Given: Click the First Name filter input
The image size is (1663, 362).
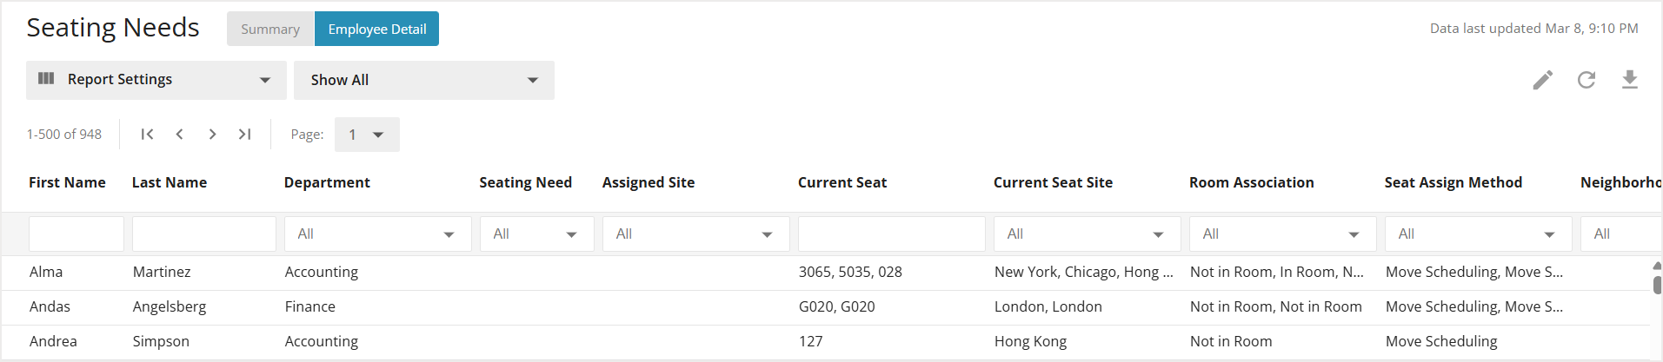Looking at the screenshot, I should tap(76, 234).
